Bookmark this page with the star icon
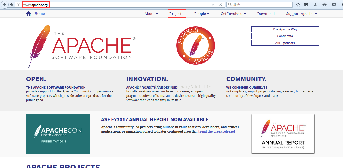This screenshot has height=168, width=343. click(298, 5)
